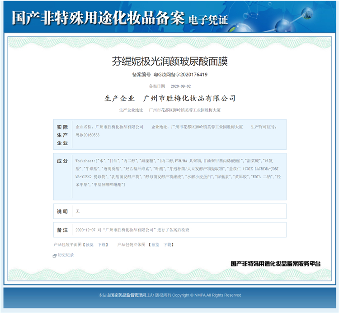339x313 pixels.
Task: Click the 备注 row label
Action: click(x=62, y=230)
